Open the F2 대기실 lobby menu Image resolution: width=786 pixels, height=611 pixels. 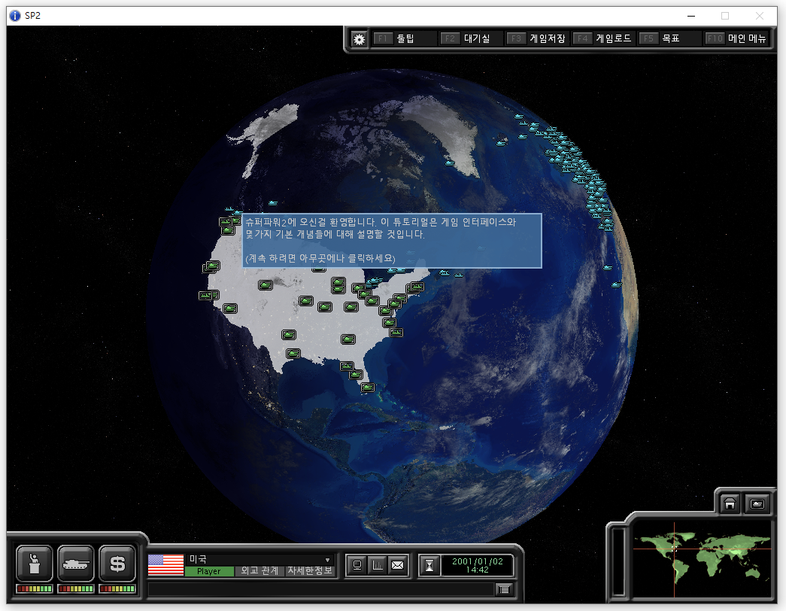(471, 38)
